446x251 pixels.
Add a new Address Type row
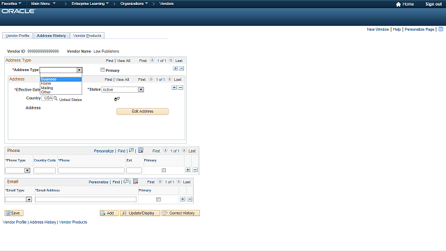175,68
